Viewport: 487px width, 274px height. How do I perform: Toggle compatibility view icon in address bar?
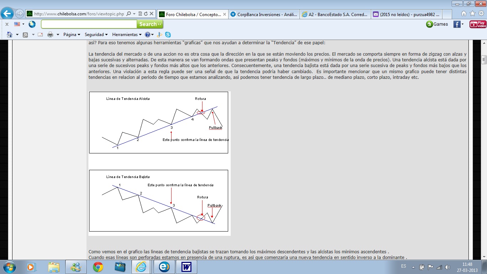(140, 14)
